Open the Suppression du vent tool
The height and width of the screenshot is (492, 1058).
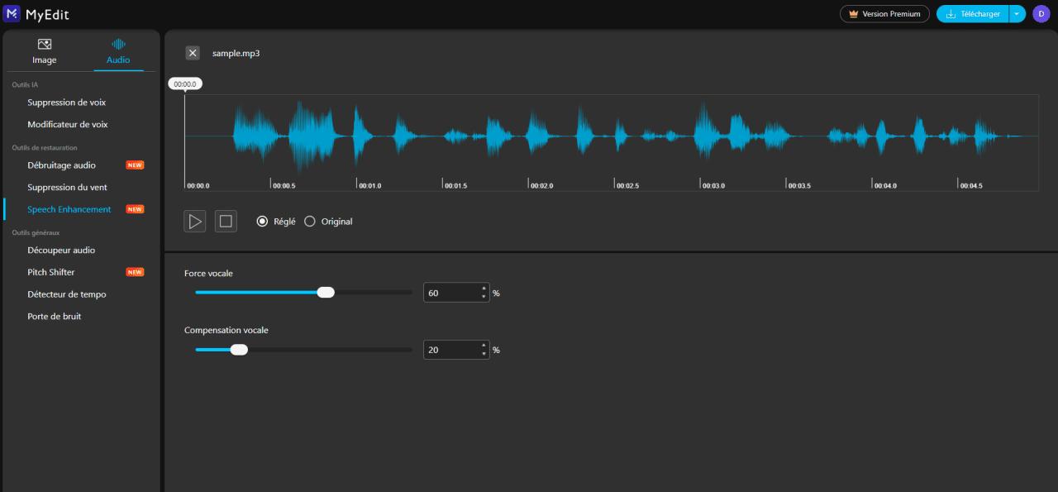(x=68, y=187)
